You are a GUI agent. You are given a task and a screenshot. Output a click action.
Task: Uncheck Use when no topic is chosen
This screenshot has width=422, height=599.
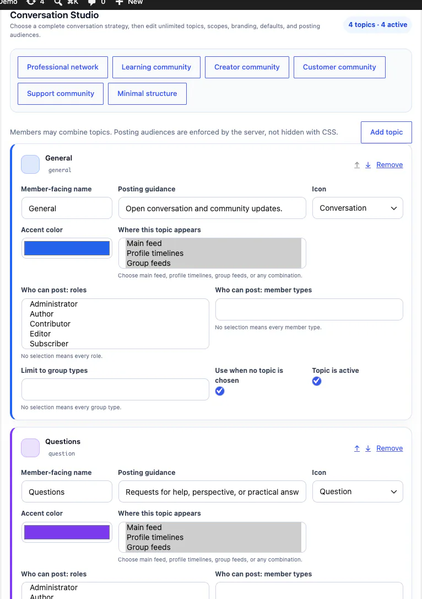220,391
